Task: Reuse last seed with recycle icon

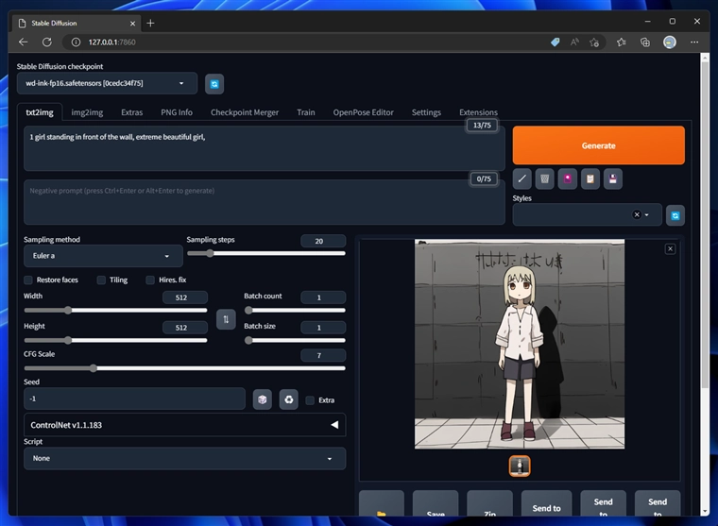Action: (x=288, y=399)
